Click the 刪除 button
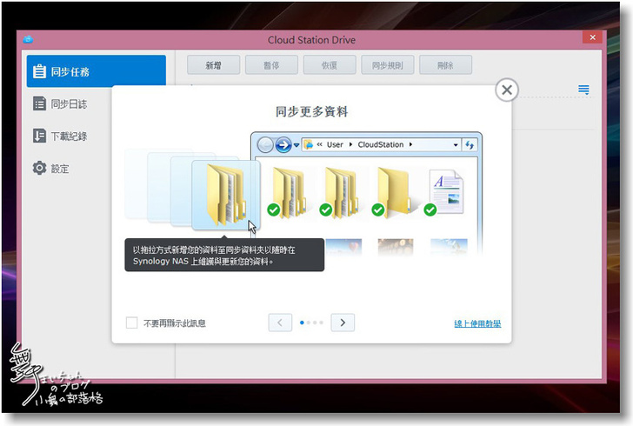Viewport: 633px width, 426px height. [446, 65]
